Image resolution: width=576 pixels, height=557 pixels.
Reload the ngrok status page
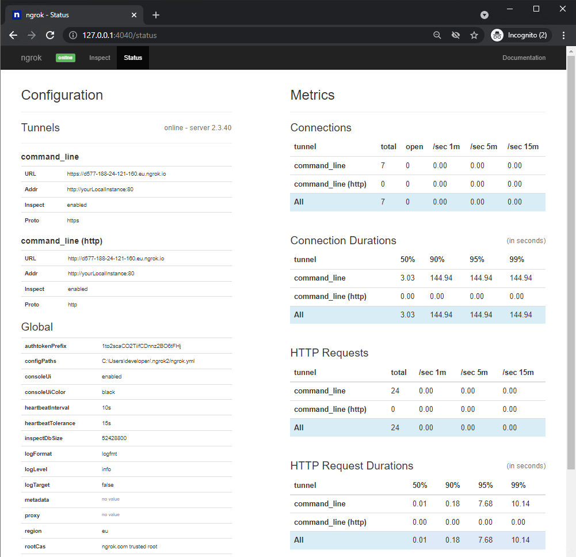[x=50, y=35]
